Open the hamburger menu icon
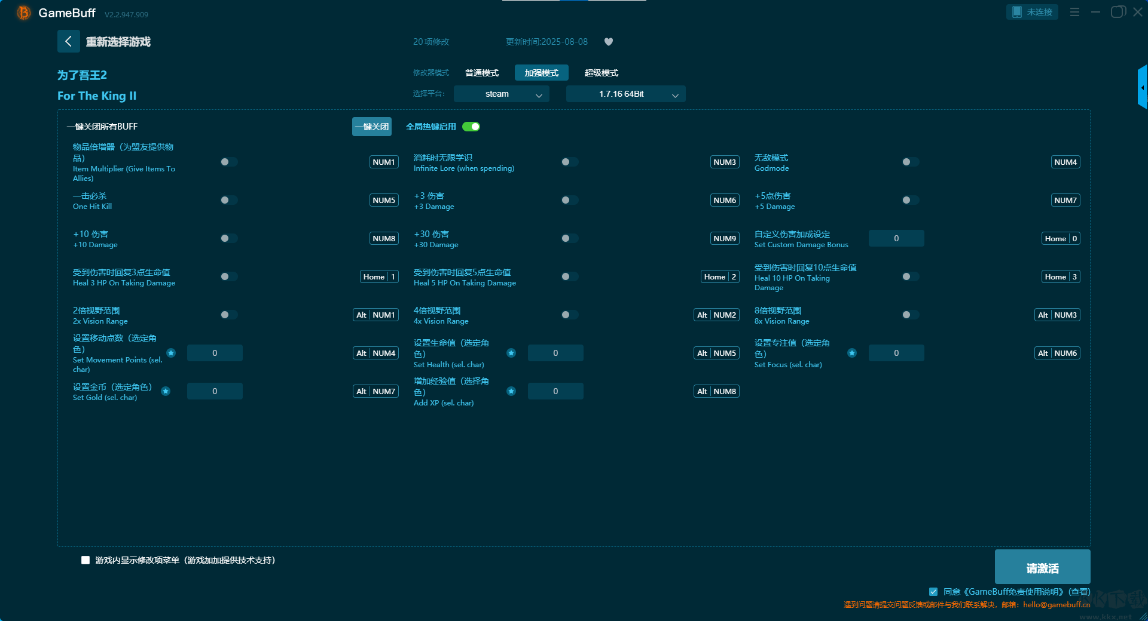Viewport: 1148px width, 621px height. (1074, 12)
